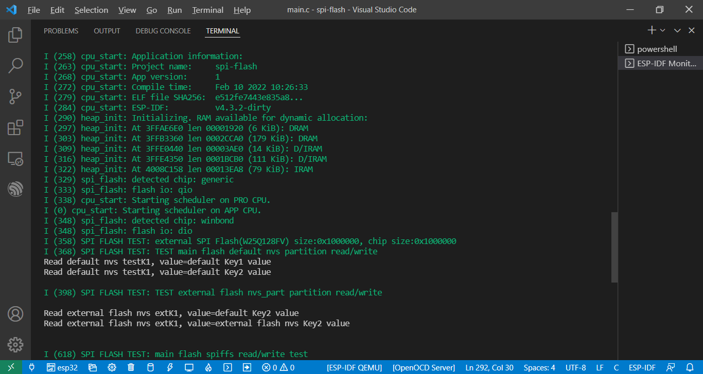Viewport: 703px width, 374px height.
Task: Open the Extensions view
Action: pos(15,127)
